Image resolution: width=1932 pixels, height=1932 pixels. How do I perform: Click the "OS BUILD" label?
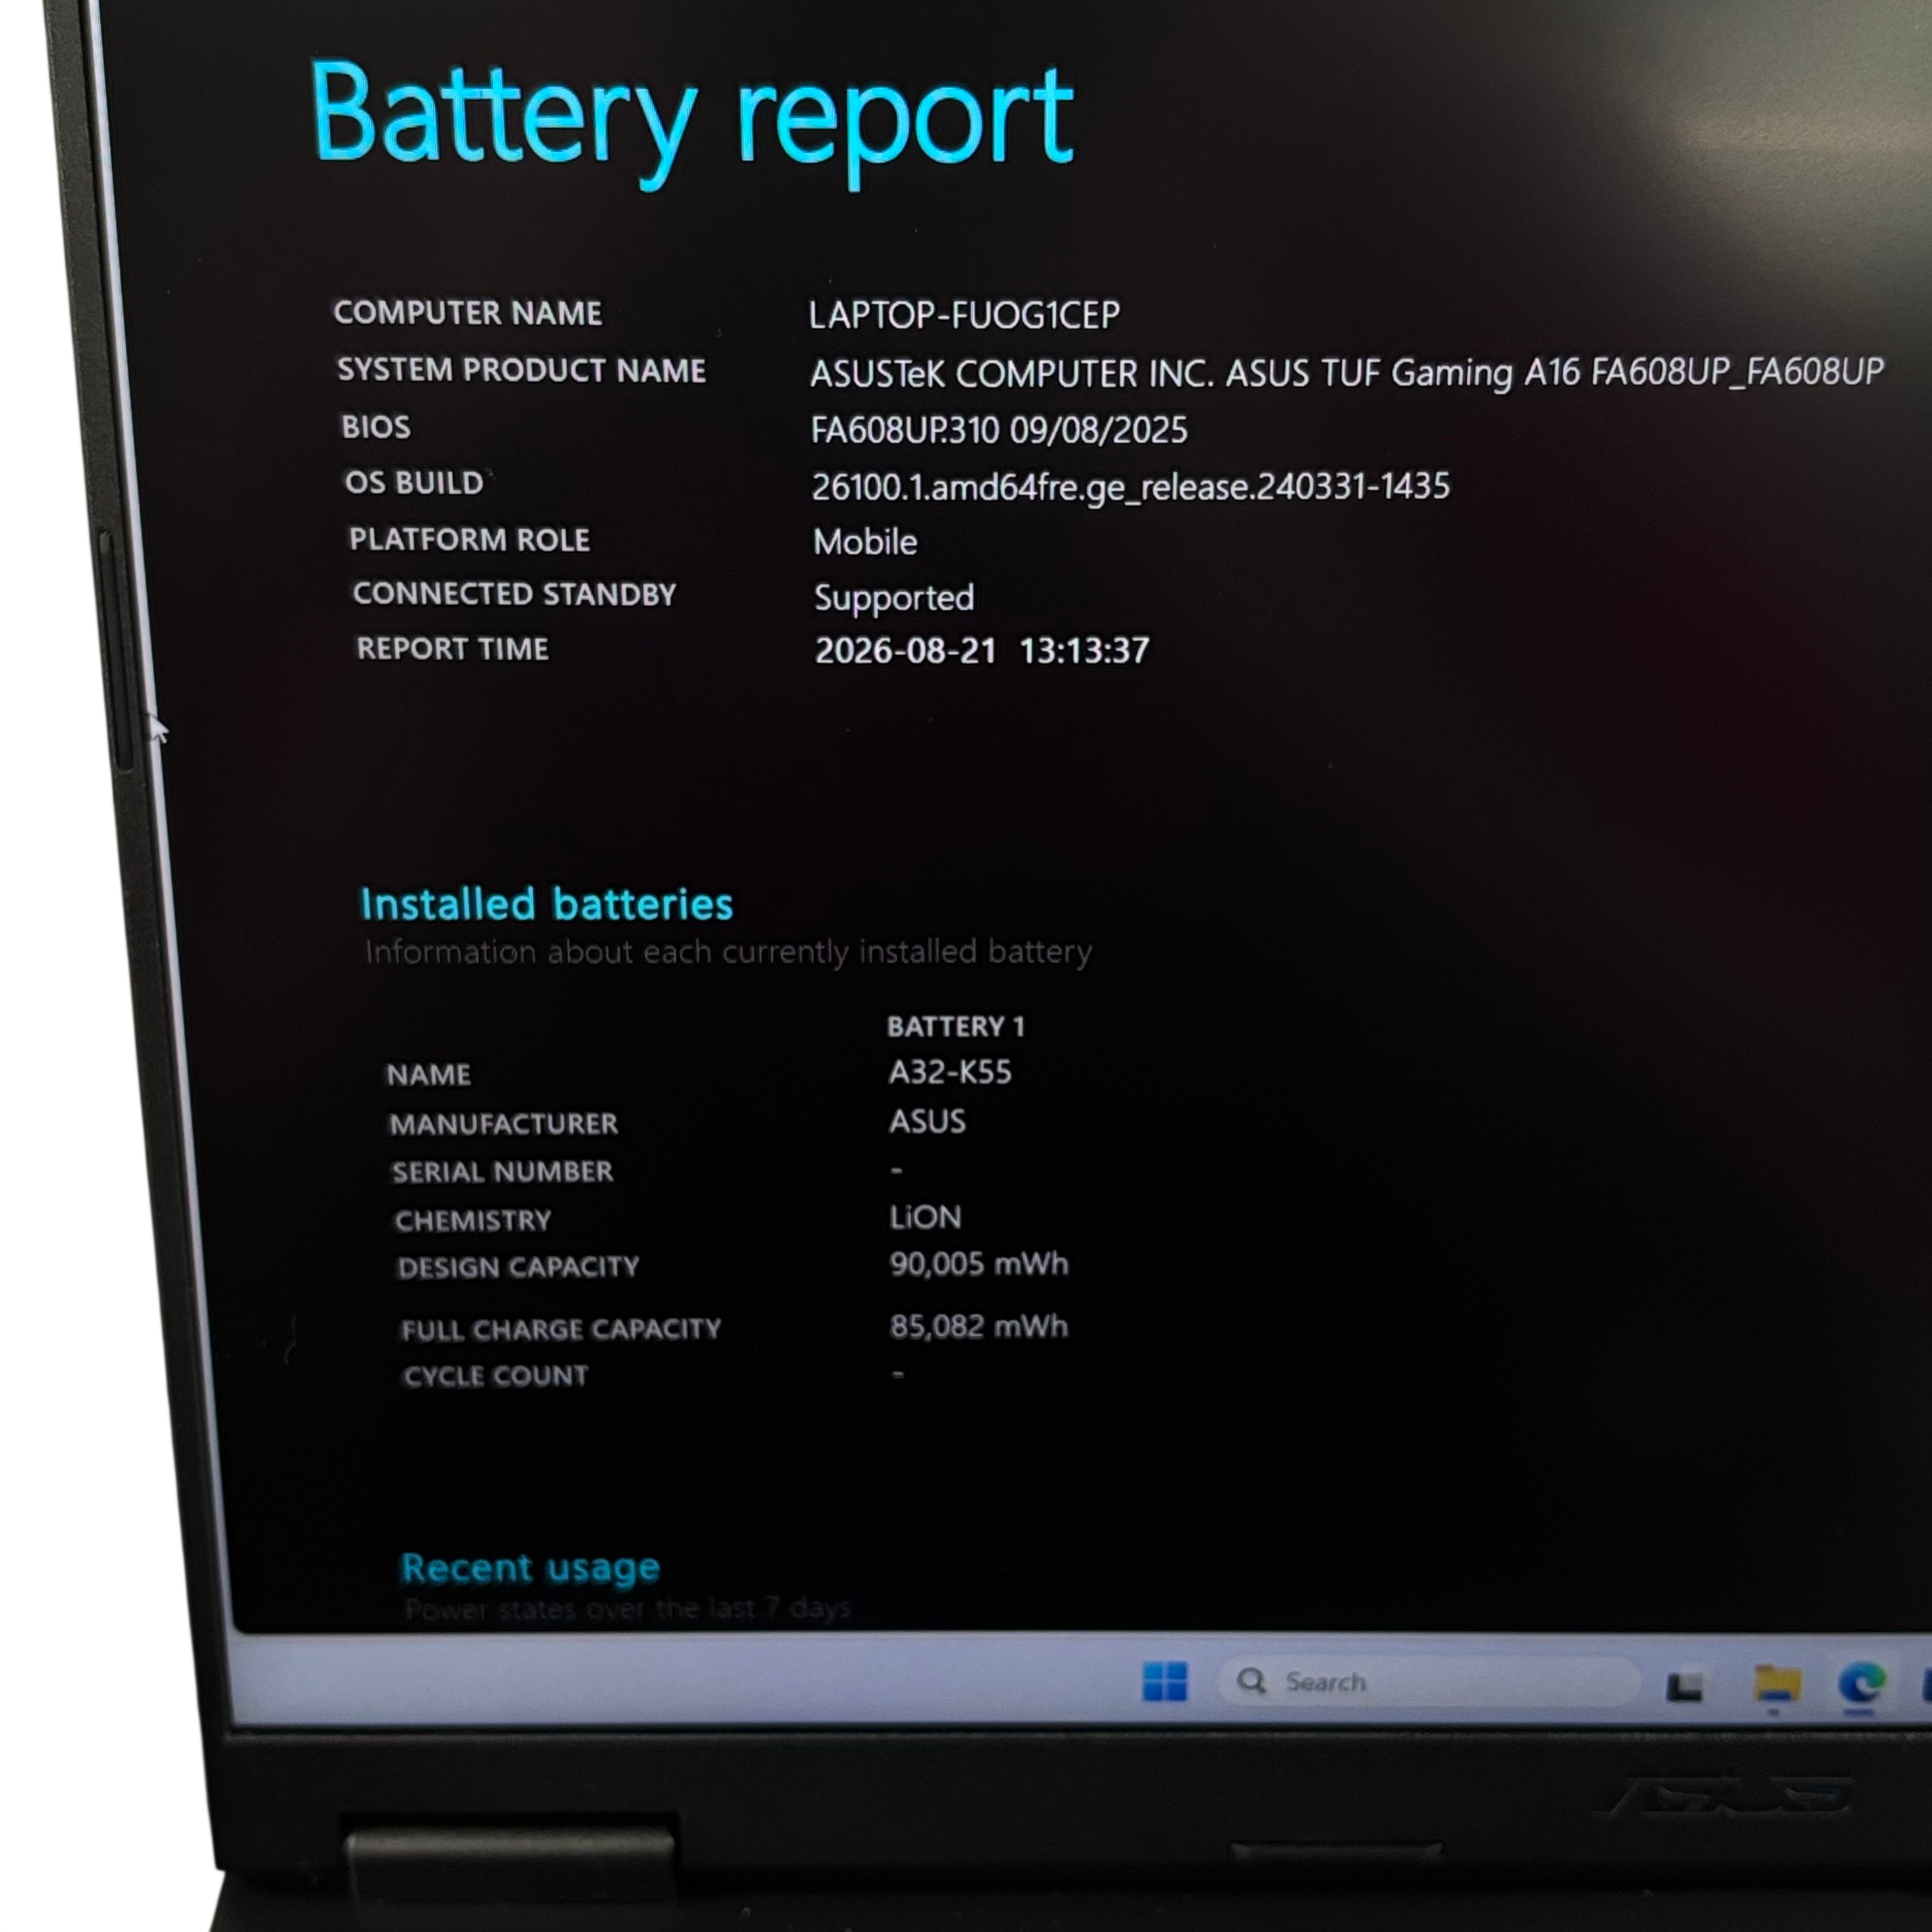pos(414,483)
